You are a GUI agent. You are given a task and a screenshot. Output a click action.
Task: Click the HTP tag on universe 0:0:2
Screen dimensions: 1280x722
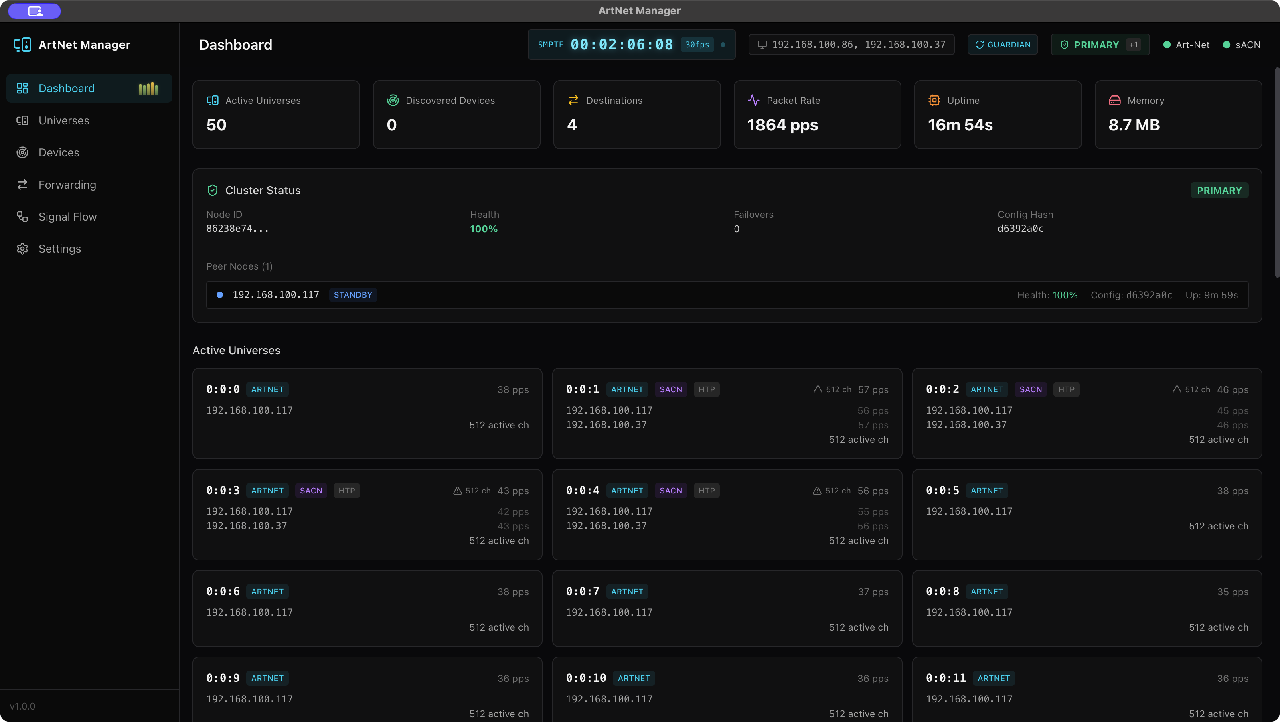click(x=1066, y=389)
